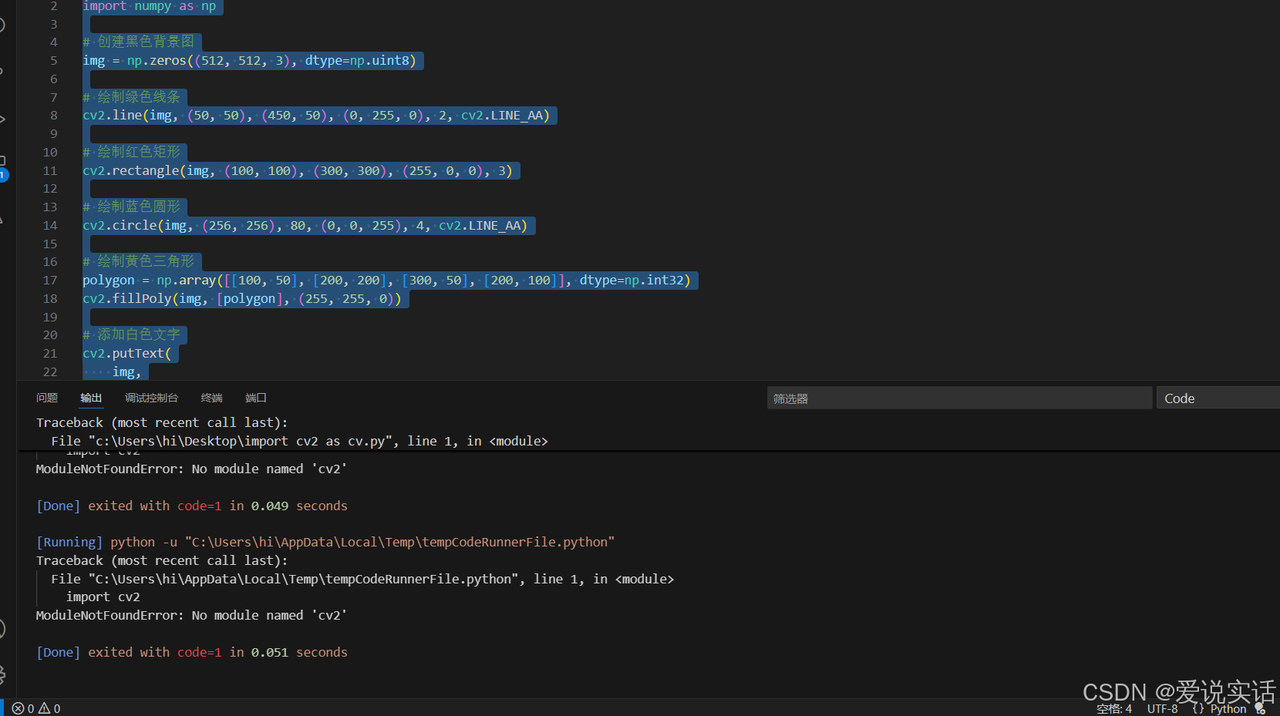Switch to the 调试控制台 (Debug Console) tab
Viewport: 1280px width, 716px height.
[151, 398]
